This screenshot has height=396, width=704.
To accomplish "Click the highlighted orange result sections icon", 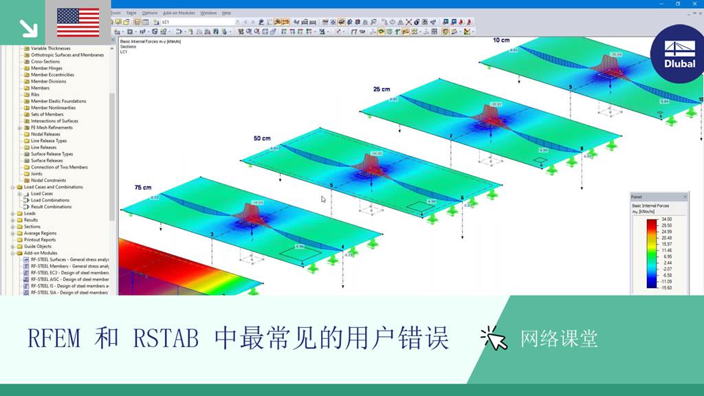I will tap(406, 32).
